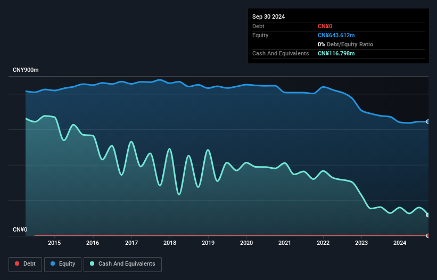Click the Equity row label in tooltip

[260, 35]
